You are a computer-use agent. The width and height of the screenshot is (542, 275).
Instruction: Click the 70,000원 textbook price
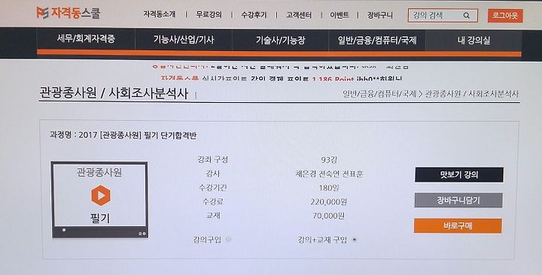click(x=328, y=216)
